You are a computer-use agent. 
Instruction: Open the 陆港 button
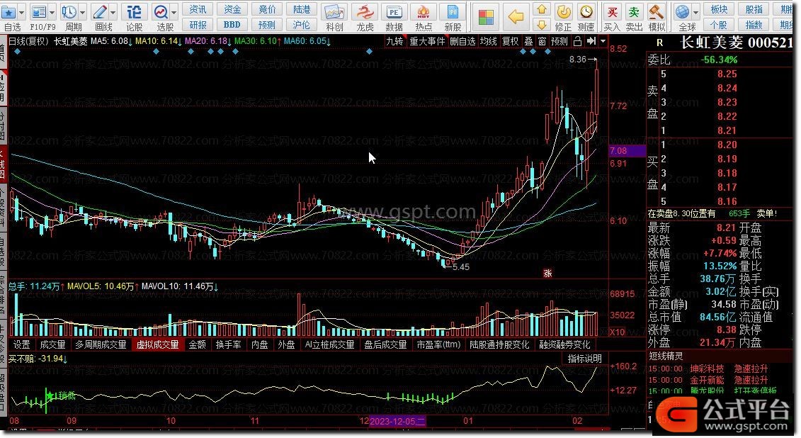coord(302,9)
